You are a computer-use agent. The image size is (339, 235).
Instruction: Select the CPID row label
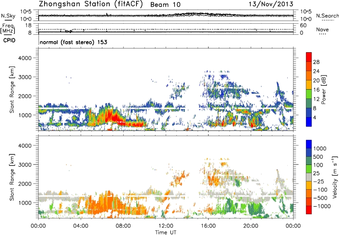[x=9, y=40]
